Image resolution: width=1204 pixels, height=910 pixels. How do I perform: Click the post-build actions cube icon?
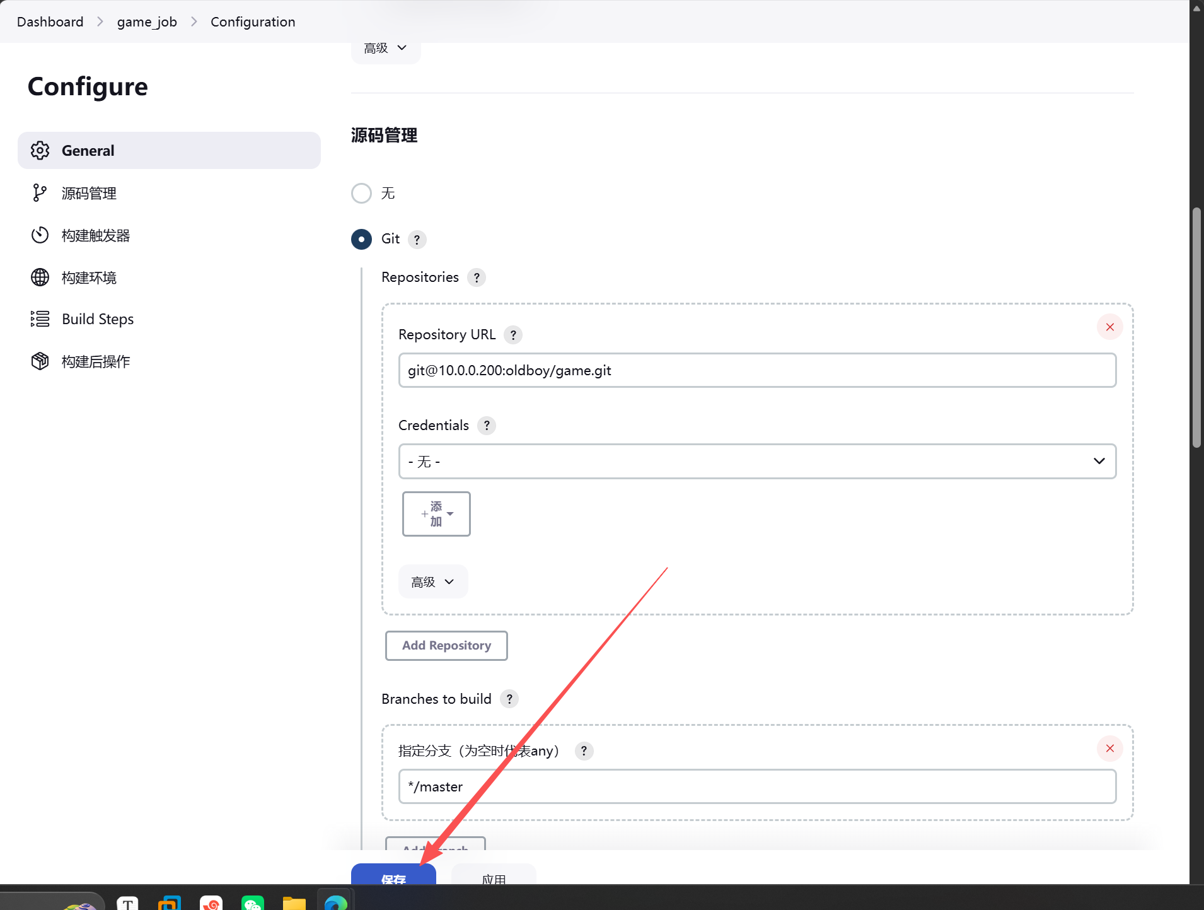pyautogui.click(x=40, y=361)
